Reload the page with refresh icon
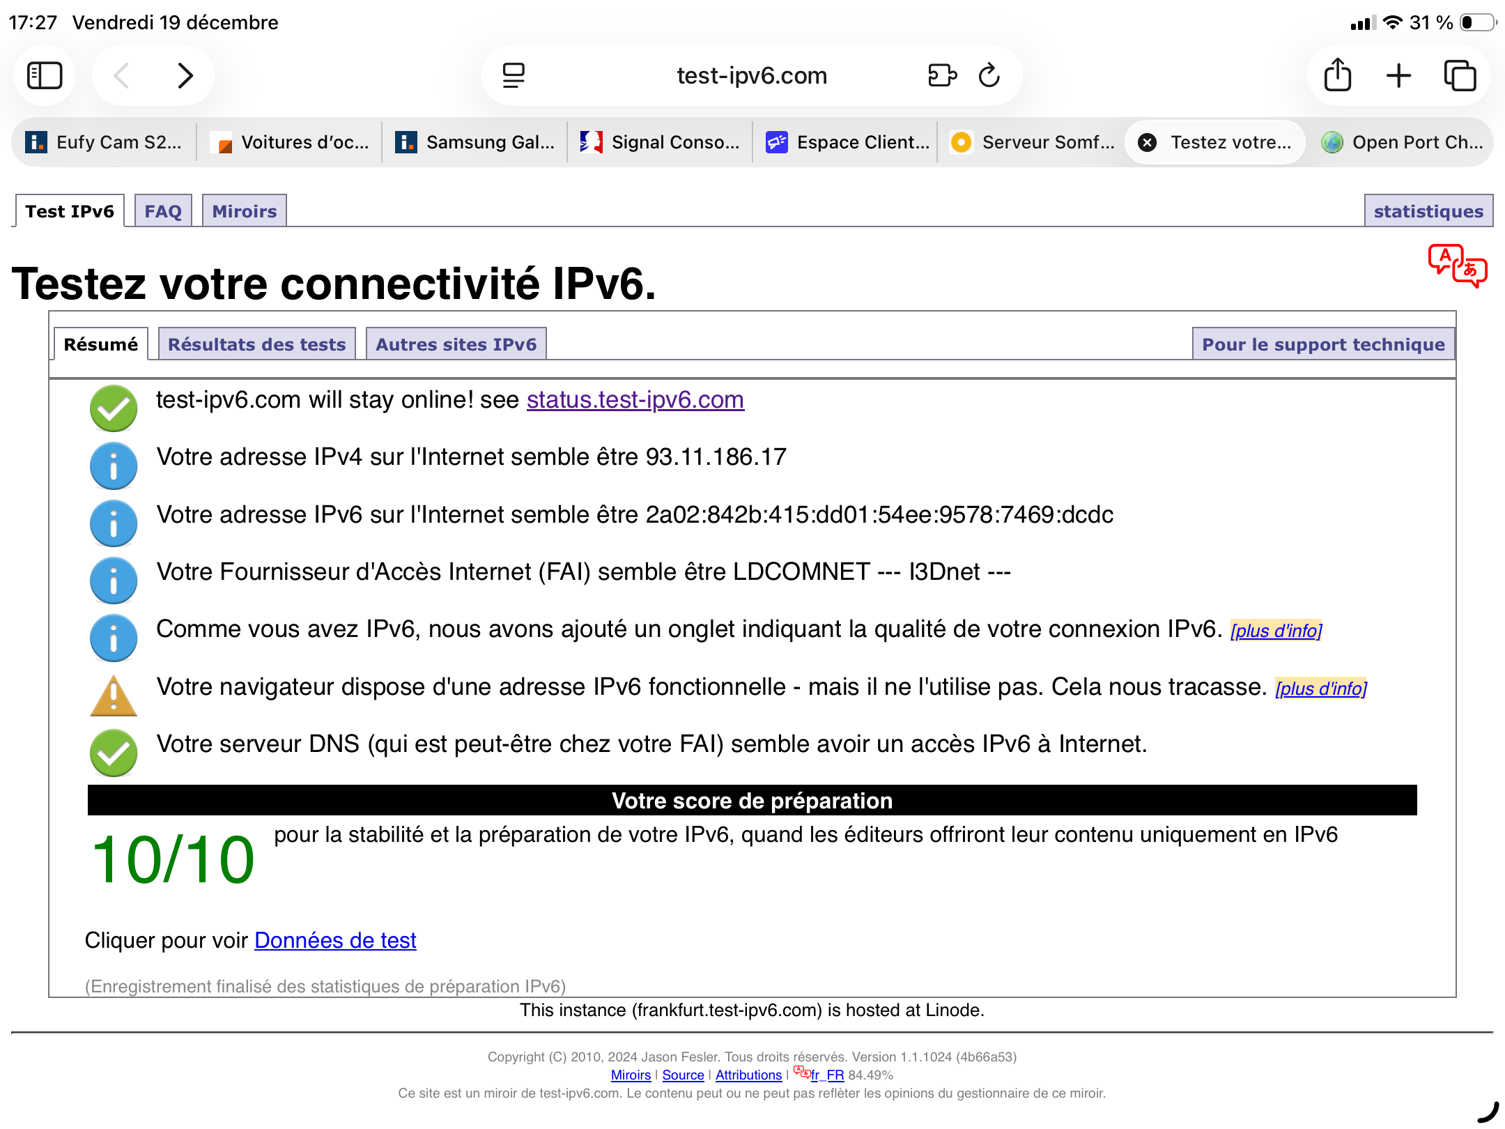This screenshot has height=1129, width=1505. [989, 75]
